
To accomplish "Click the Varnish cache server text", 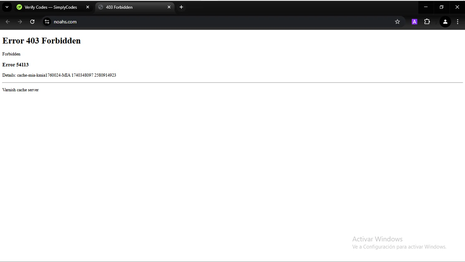I will (x=20, y=90).
